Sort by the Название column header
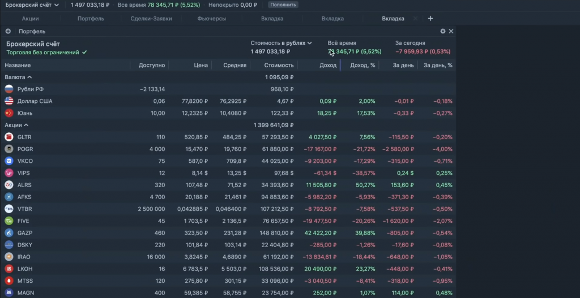580x298 pixels. point(18,66)
